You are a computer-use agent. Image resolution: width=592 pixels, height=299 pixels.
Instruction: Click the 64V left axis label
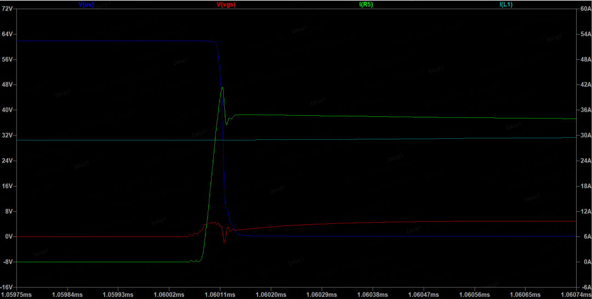tap(8, 34)
